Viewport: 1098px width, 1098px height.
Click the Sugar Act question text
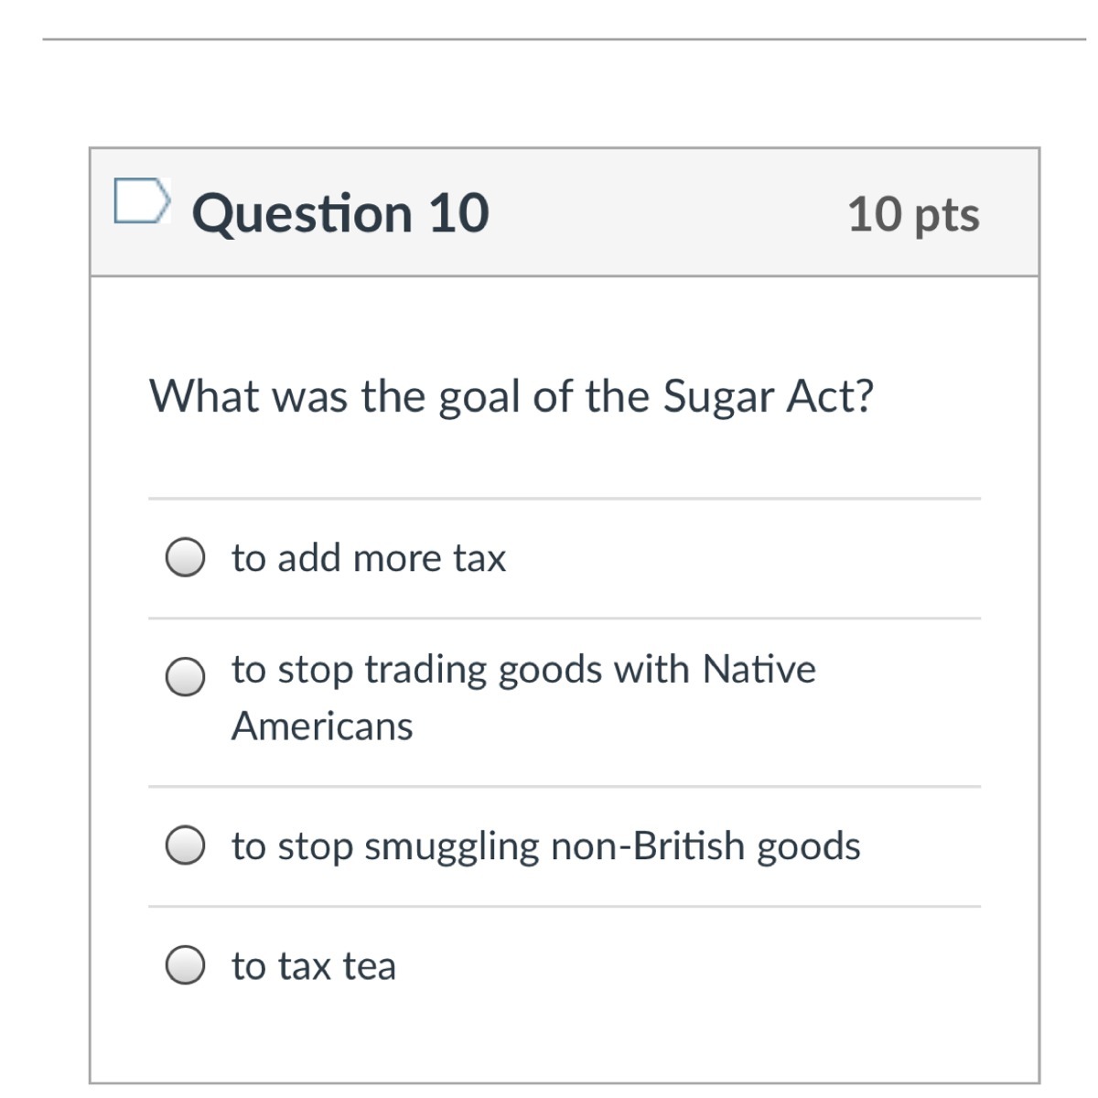click(x=511, y=396)
